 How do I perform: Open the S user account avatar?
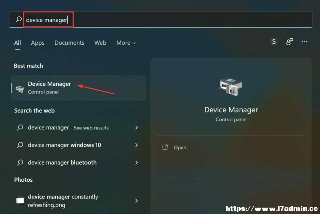pyautogui.click(x=274, y=42)
